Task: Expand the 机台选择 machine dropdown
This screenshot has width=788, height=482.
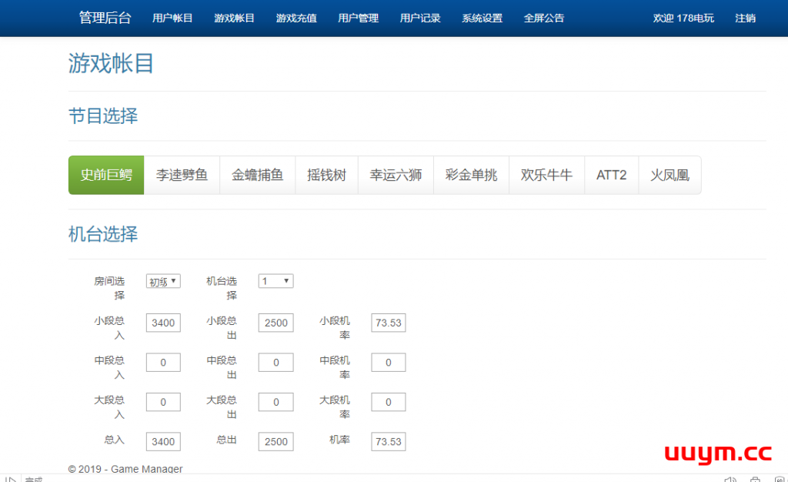Action: (x=275, y=281)
